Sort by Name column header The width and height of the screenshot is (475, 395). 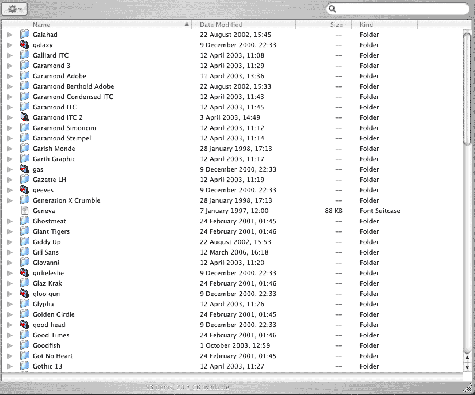tap(97, 25)
